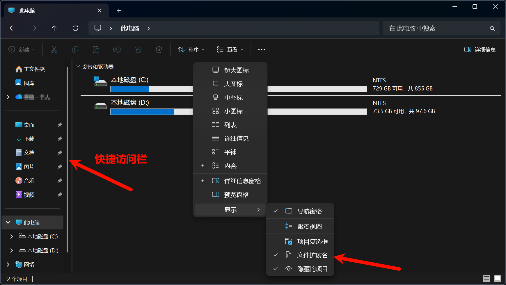The image size is (506, 285).
Task: Click the Up arrow navigation icon
Action: click(54, 28)
